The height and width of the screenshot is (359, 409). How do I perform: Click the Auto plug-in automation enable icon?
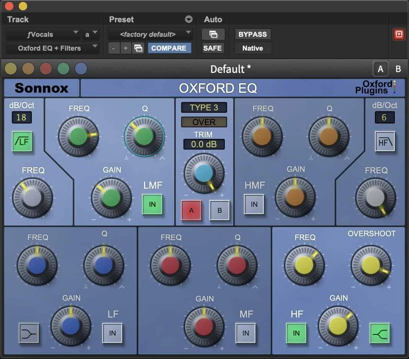(x=213, y=34)
